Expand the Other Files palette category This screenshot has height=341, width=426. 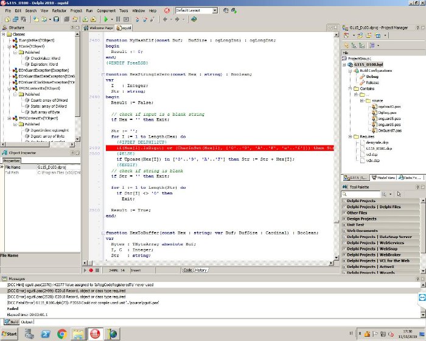344,213
